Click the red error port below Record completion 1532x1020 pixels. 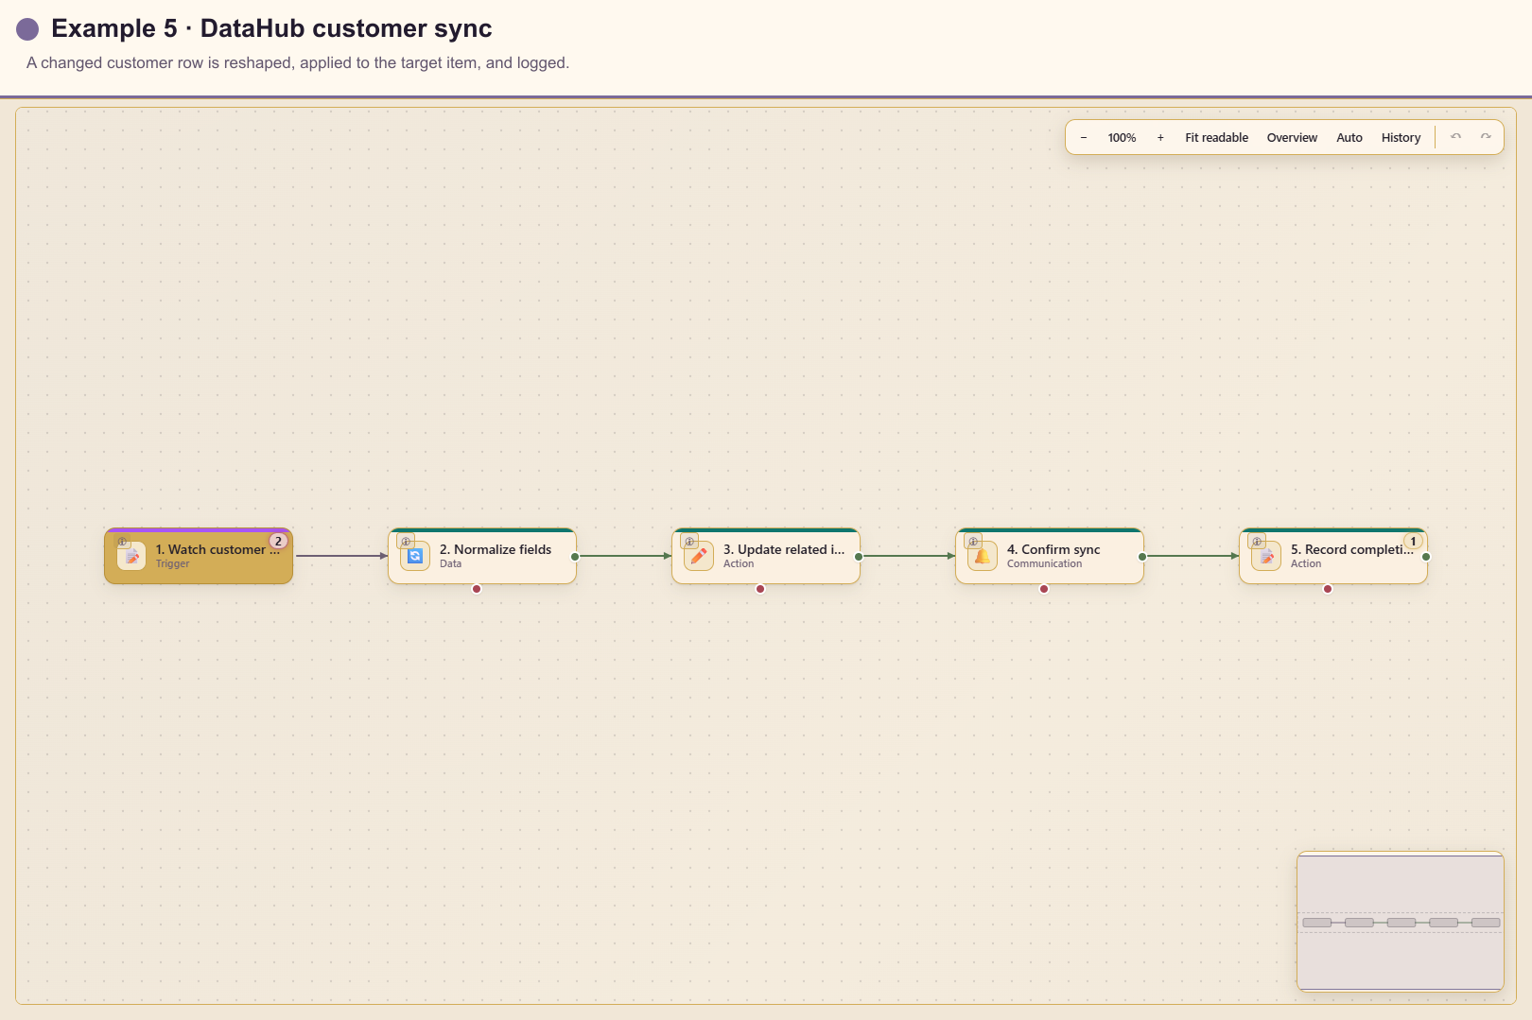[x=1328, y=589]
